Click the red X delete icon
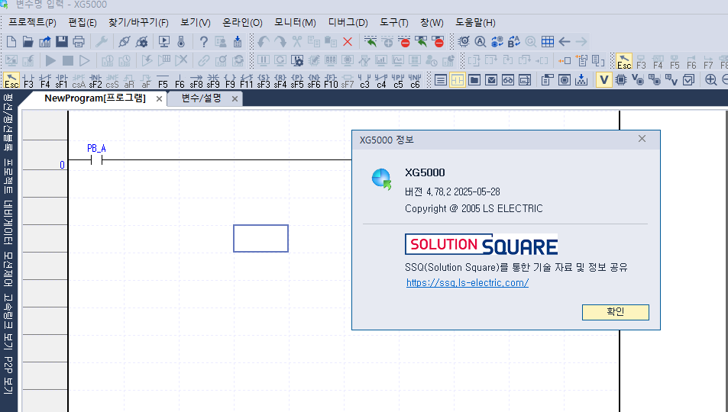 348,42
